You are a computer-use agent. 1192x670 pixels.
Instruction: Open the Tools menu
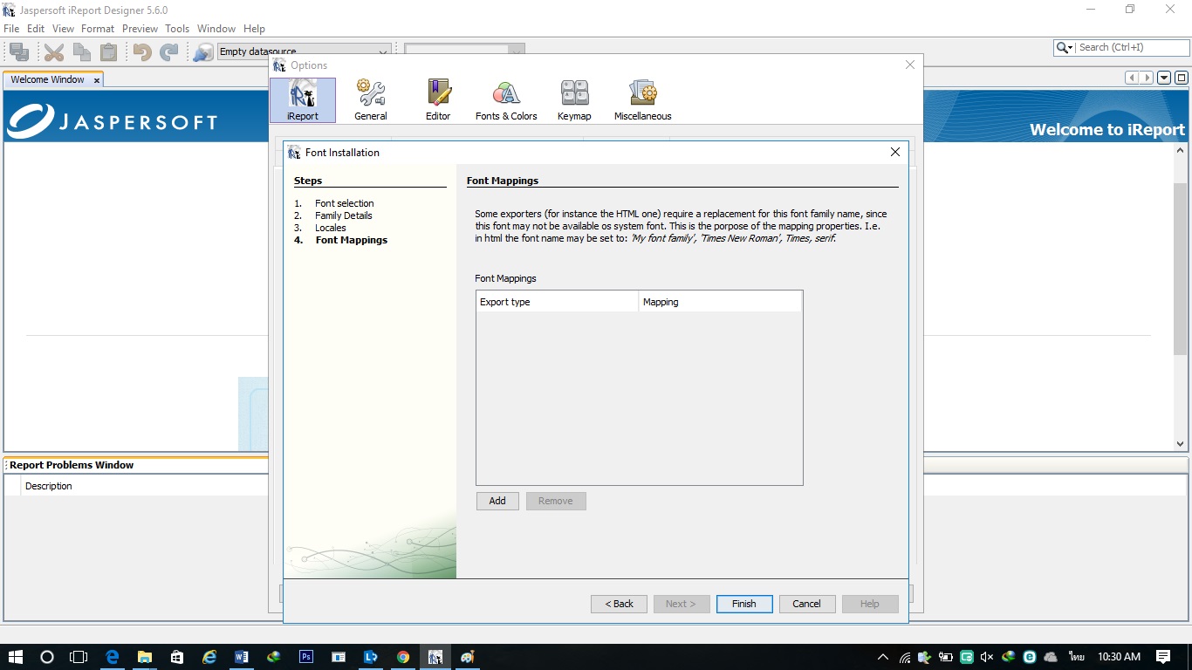pos(177,29)
